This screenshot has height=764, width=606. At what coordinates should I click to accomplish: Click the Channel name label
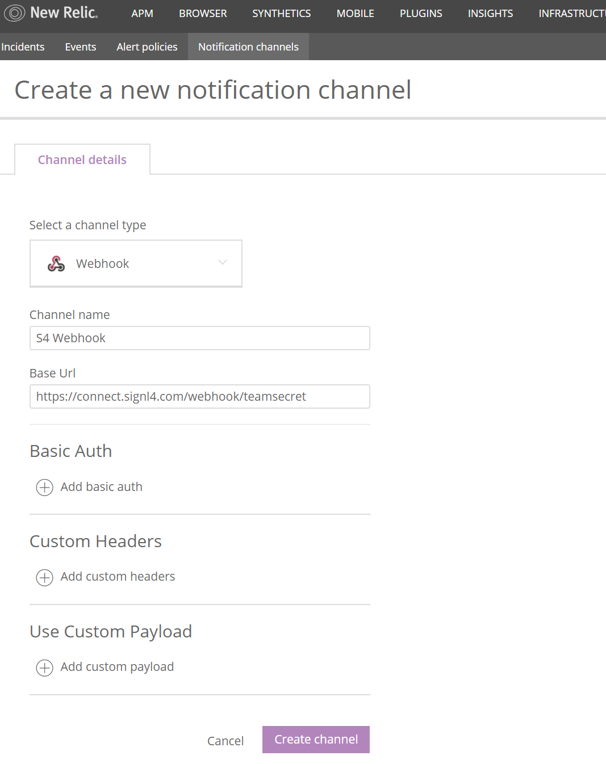(x=70, y=315)
